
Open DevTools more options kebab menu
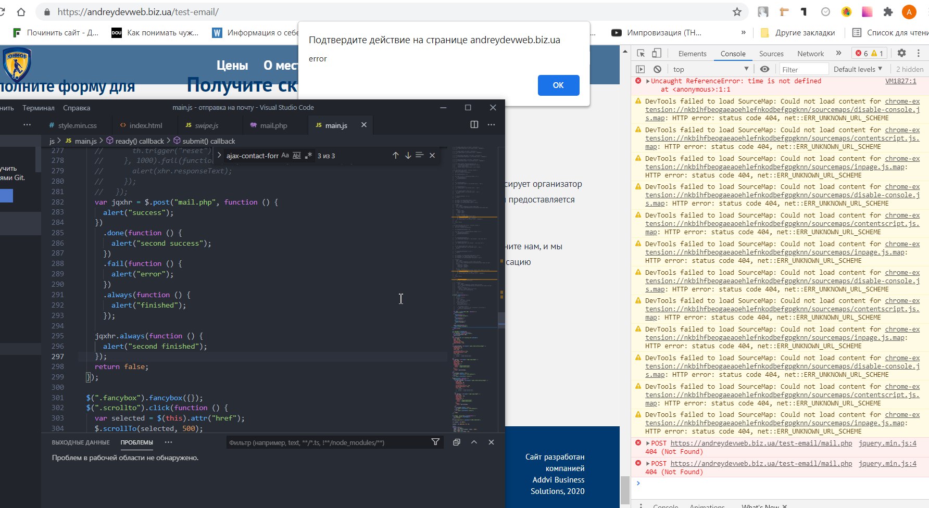click(x=918, y=53)
